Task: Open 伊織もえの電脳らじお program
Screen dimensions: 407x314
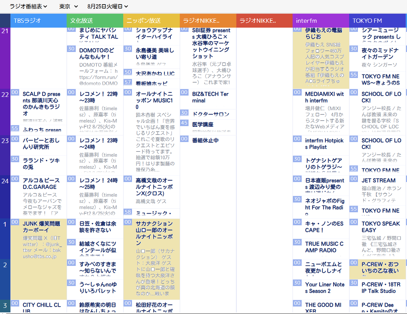Action: [321, 58]
